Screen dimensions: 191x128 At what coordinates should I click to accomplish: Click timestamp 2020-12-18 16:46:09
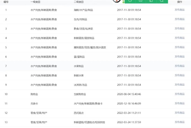pyautogui.click(x=129, y=104)
